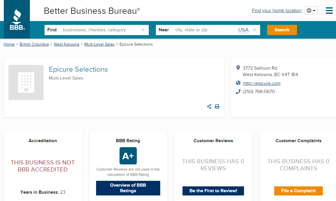Click the Multi-Level Sales category under the title

point(66,78)
